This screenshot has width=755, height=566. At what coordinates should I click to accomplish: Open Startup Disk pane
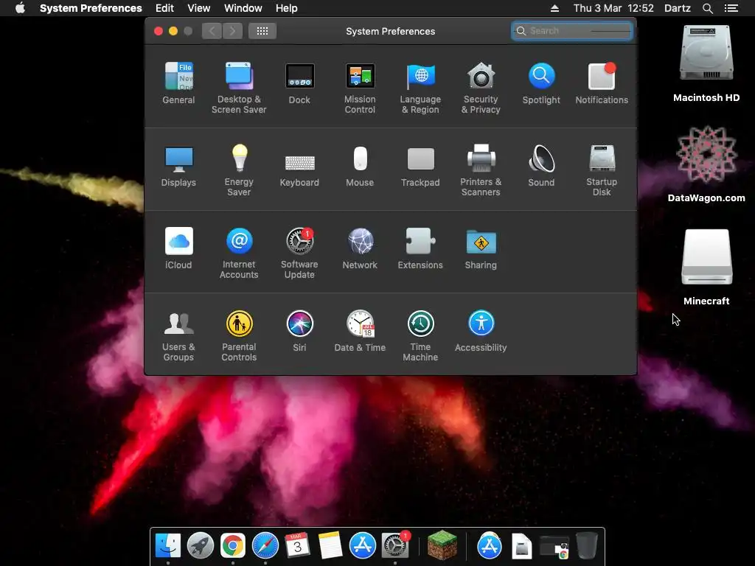coord(602,170)
